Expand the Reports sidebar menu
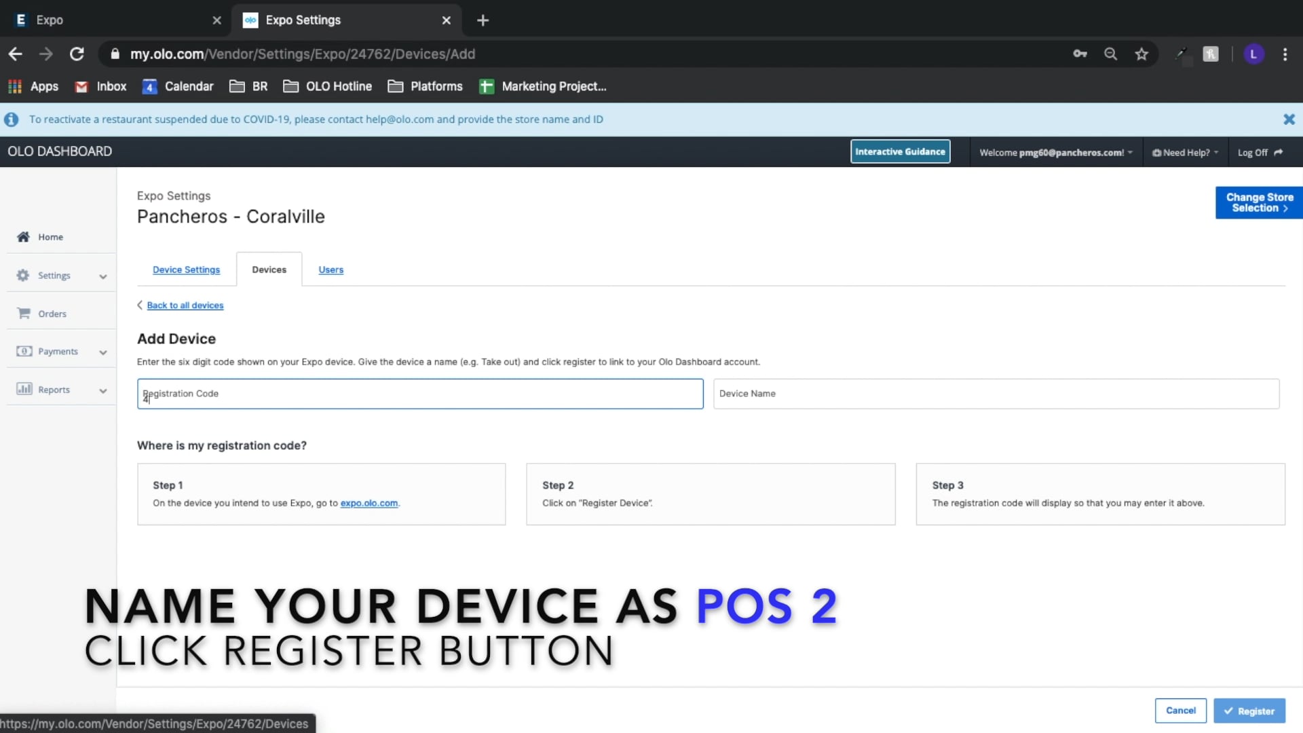The height and width of the screenshot is (733, 1303). [x=61, y=390]
